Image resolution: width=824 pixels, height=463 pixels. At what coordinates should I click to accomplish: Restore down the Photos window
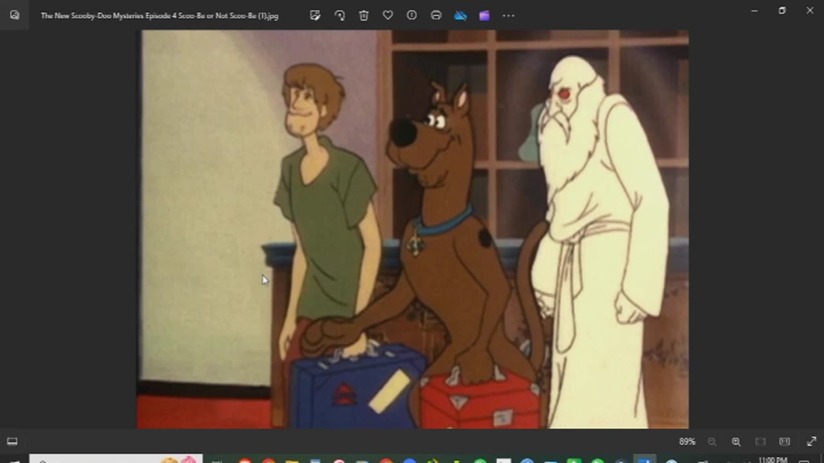pos(782,10)
